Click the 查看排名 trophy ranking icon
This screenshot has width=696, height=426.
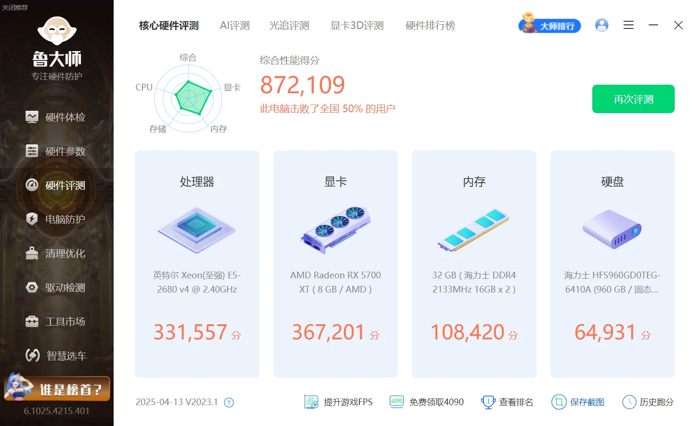point(488,402)
